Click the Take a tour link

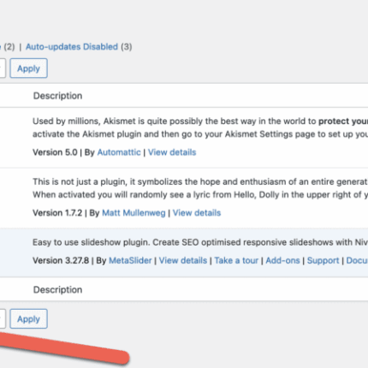click(x=236, y=260)
